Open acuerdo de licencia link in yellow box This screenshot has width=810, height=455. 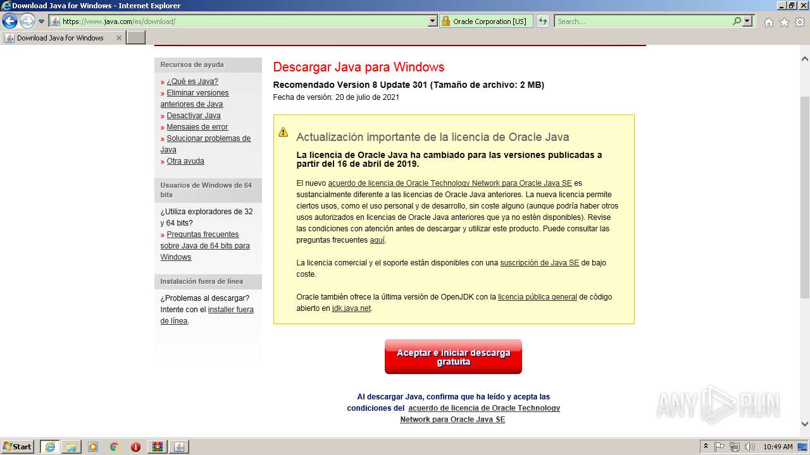click(x=450, y=183)
